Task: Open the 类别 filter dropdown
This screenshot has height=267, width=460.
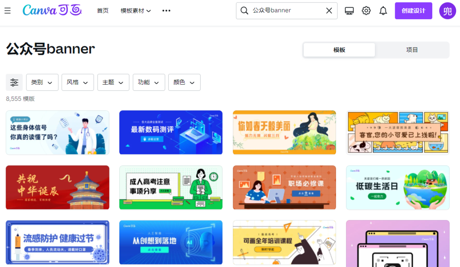Action: tap(42, 82)
